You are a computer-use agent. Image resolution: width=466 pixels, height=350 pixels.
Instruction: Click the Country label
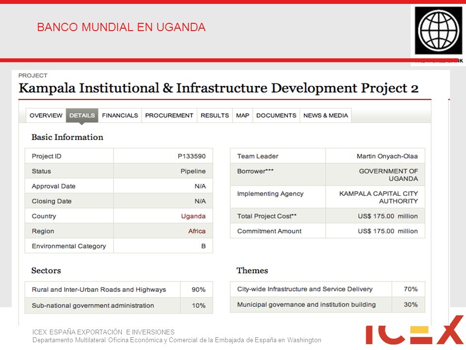(44, 216)
